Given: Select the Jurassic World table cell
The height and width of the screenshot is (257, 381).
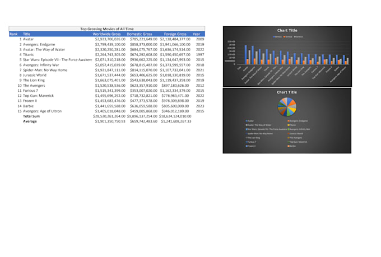Looking at the screenshot, I should pyautogui.click(x=35, y=75).
